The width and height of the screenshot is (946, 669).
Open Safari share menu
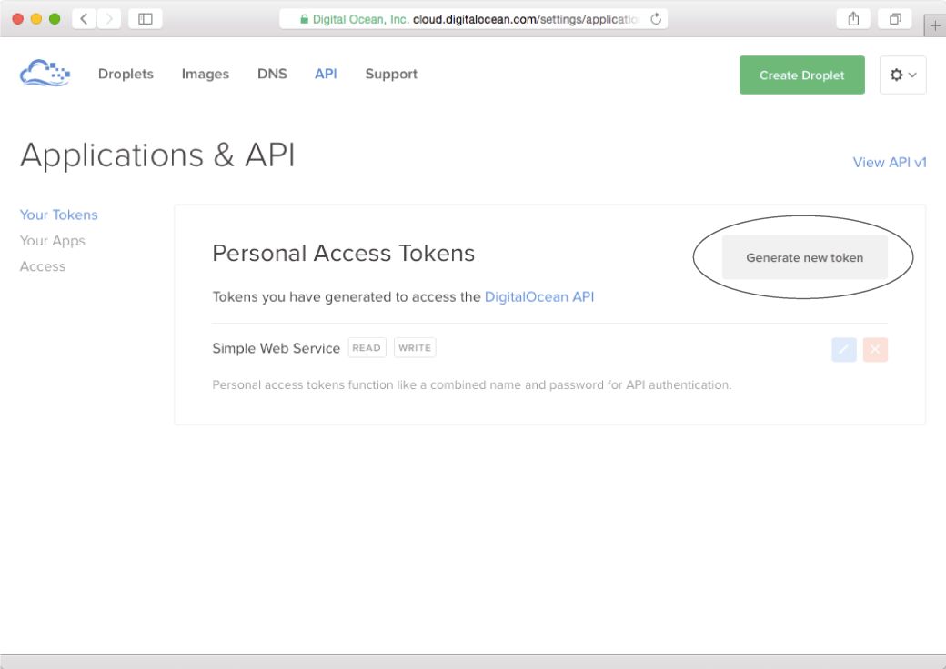tap(853, 19)
